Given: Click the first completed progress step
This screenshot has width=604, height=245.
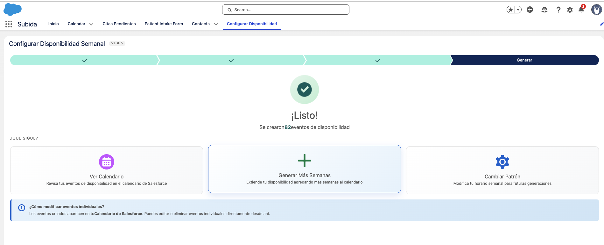Looking at the screenshot, I should (85, 60).
